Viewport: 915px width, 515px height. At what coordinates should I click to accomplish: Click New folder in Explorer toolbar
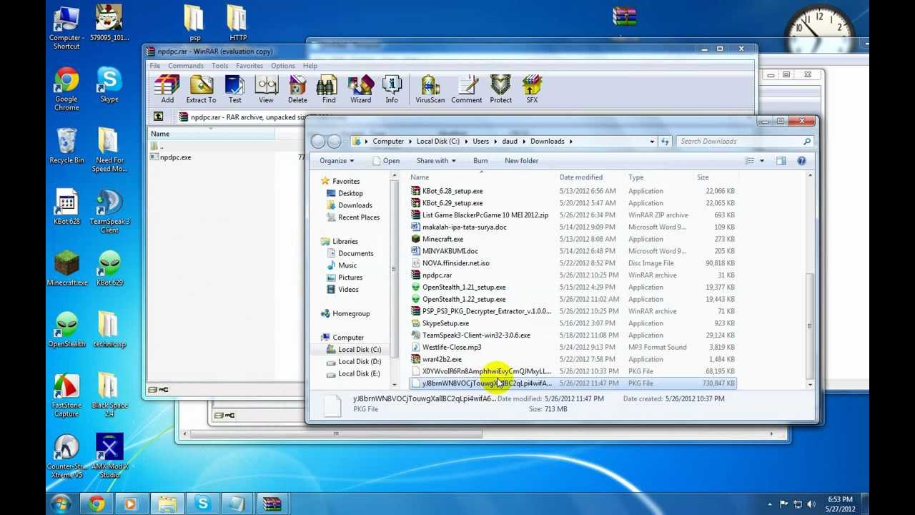[521, 161]
